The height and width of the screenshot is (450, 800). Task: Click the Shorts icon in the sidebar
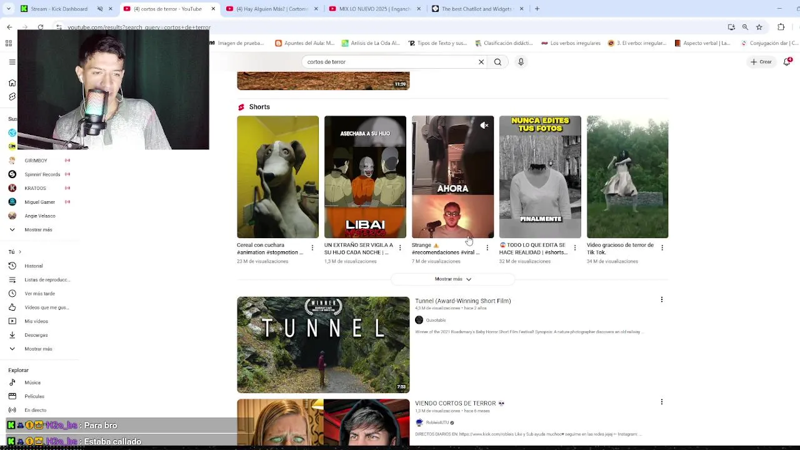coord(12,97)
